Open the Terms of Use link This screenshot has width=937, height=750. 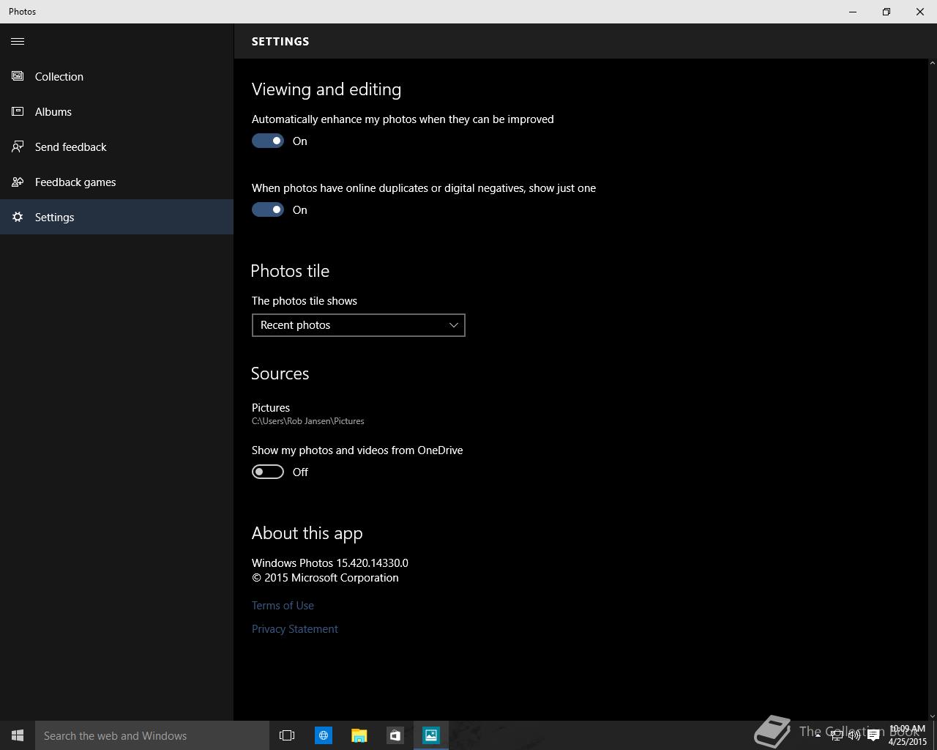(x=283, y=605)
